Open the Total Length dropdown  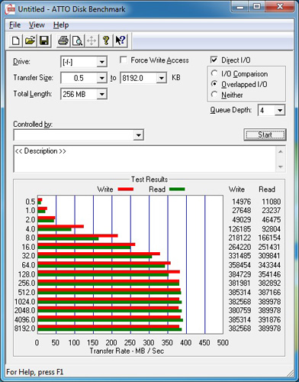(x=101, y=94)
